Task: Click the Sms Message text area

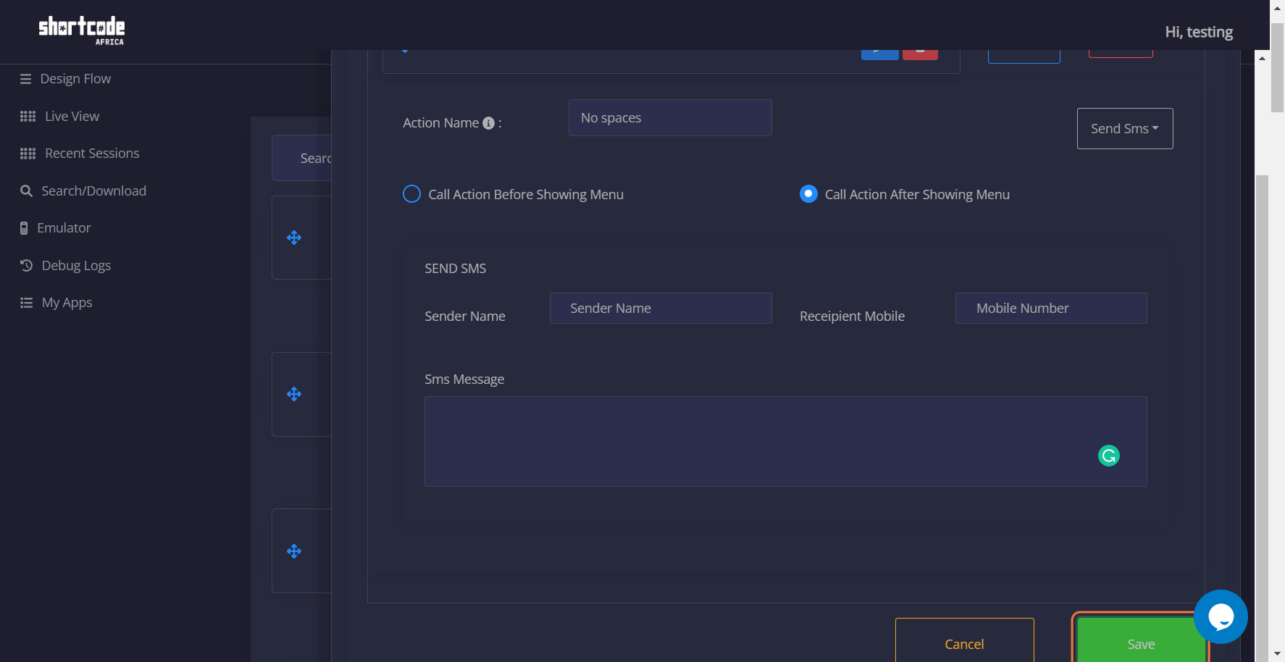Action: pyautogui.click(x=786, y=441)
